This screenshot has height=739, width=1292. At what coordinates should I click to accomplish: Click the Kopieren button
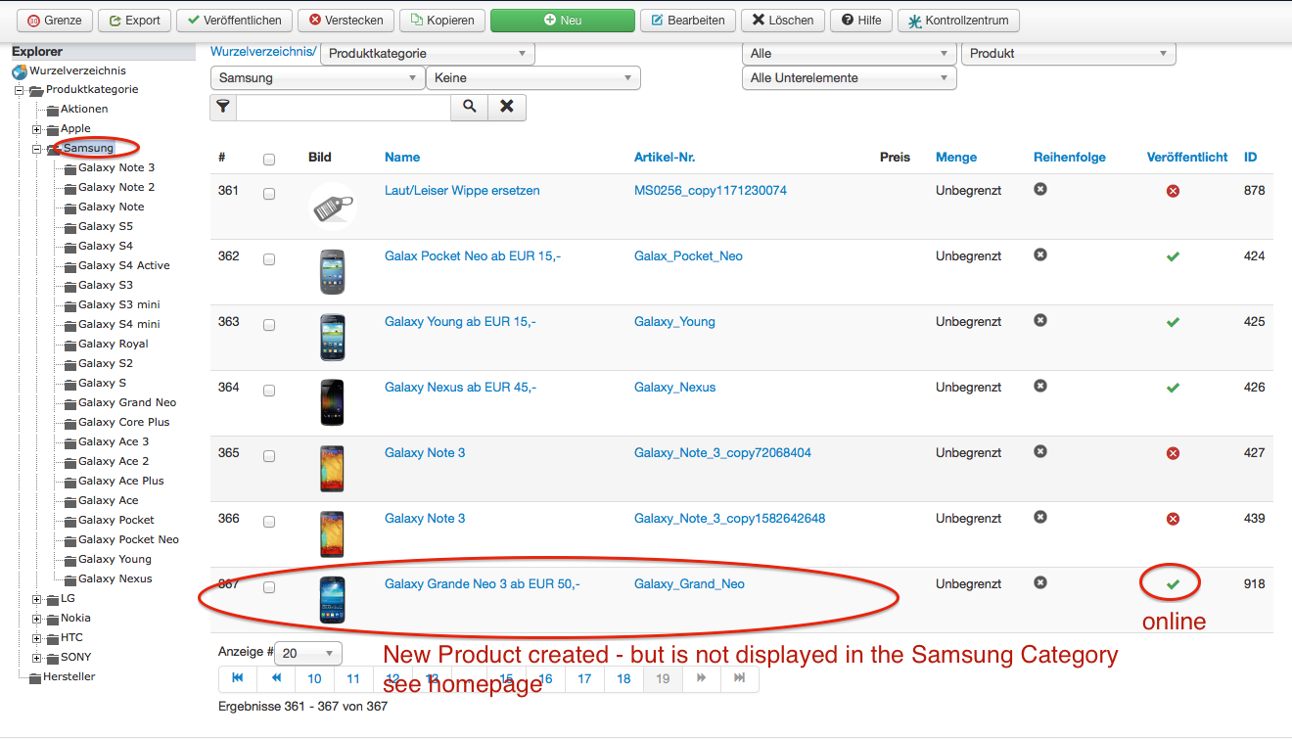(x=443, y=21)
